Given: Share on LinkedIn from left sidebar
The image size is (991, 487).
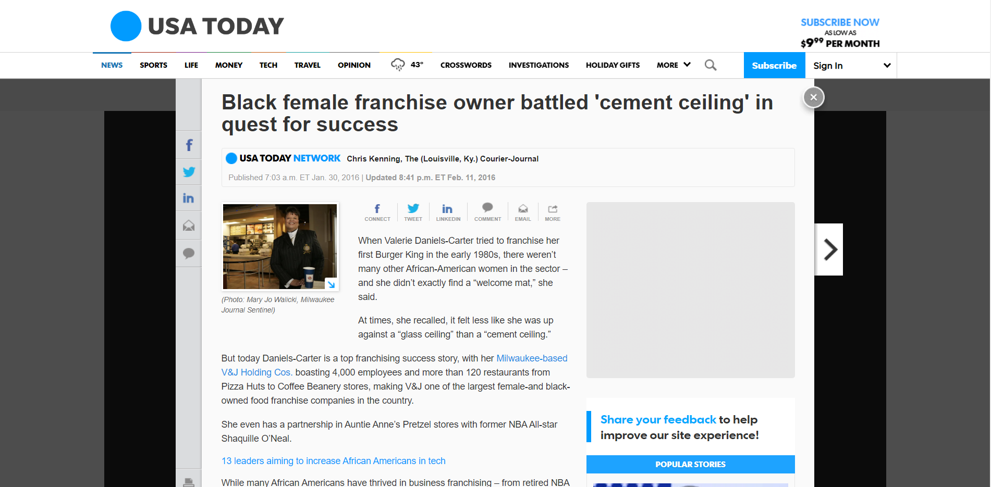Looking at the screenshot, I should coord(189,198).
